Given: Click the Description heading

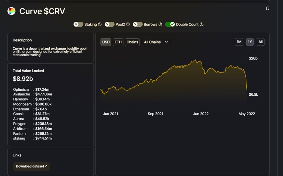Looking at the screenshot, I should pyautogui.click(x=22, y=40).
